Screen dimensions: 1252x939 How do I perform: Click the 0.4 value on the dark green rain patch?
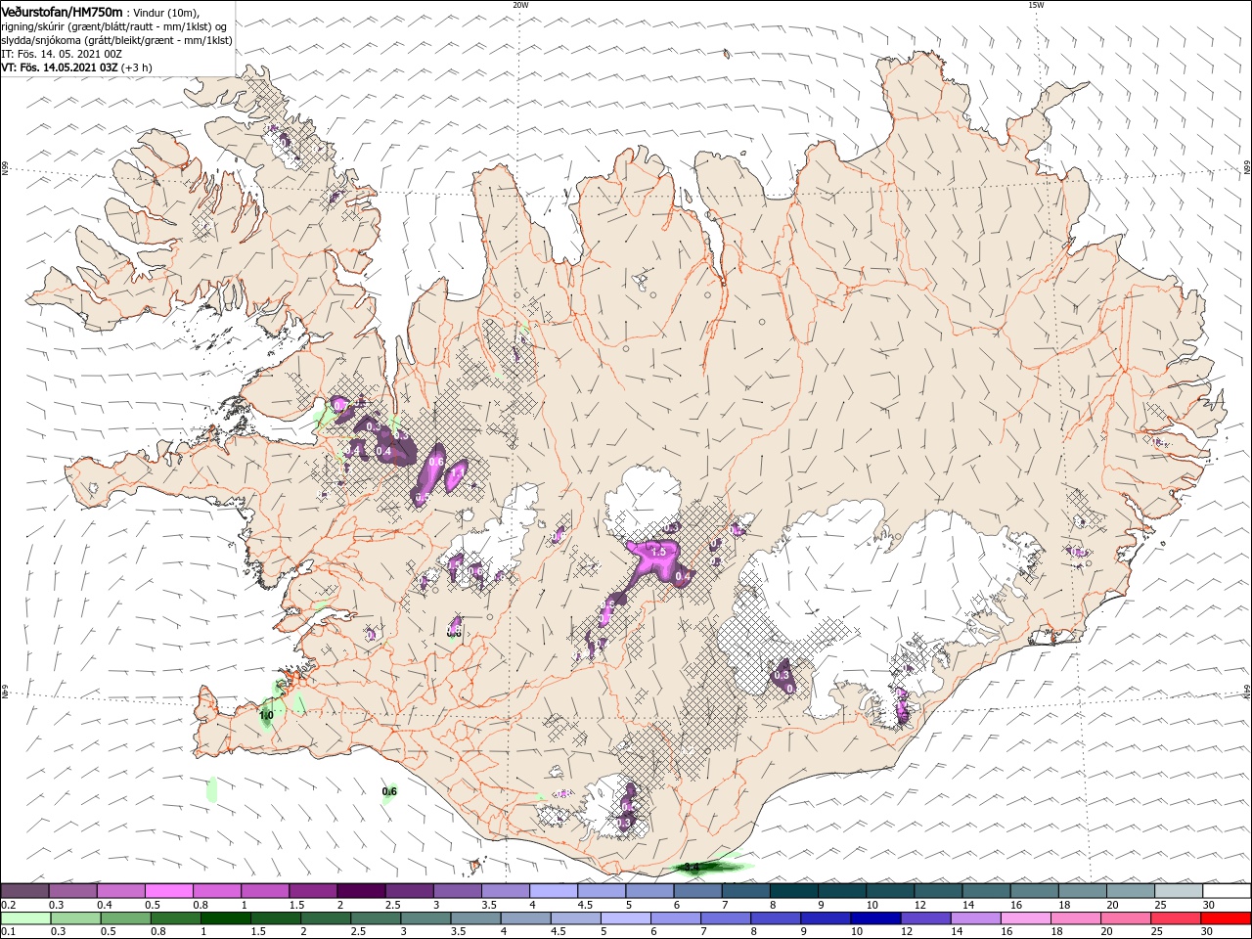(x=692, y=867)
